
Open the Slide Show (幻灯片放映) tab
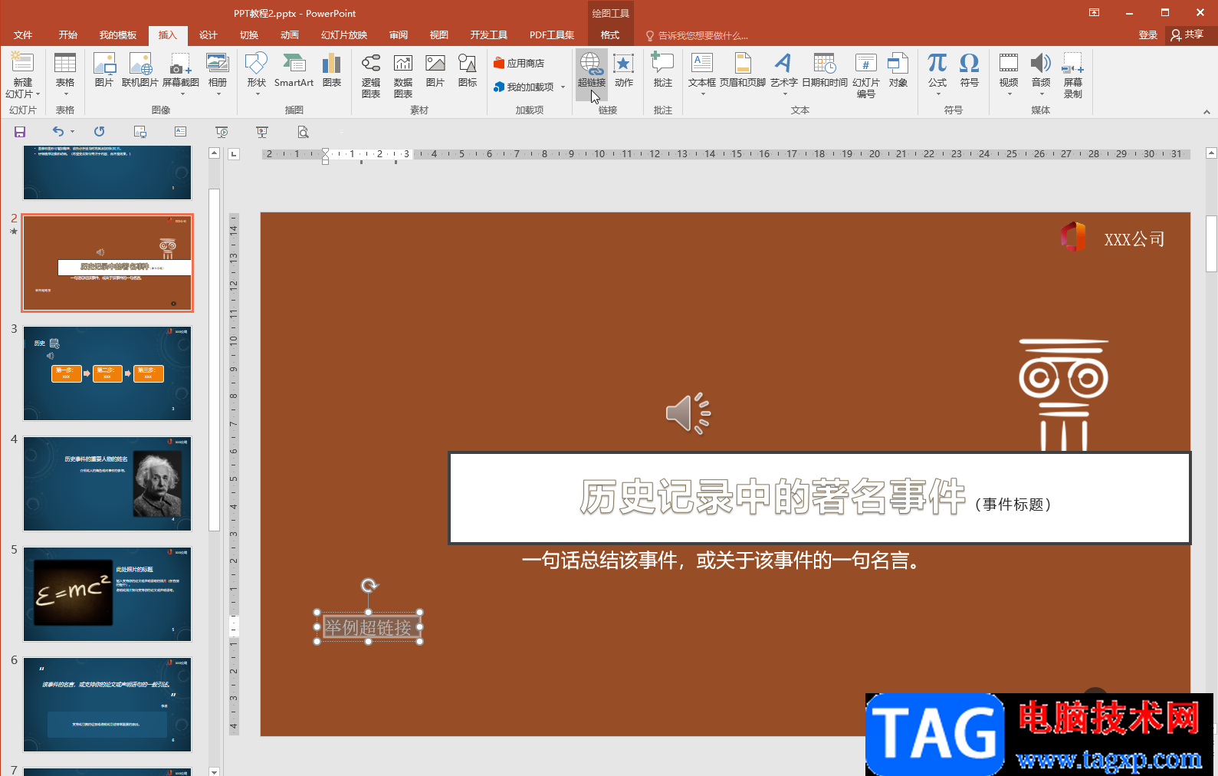click(344, 35)
